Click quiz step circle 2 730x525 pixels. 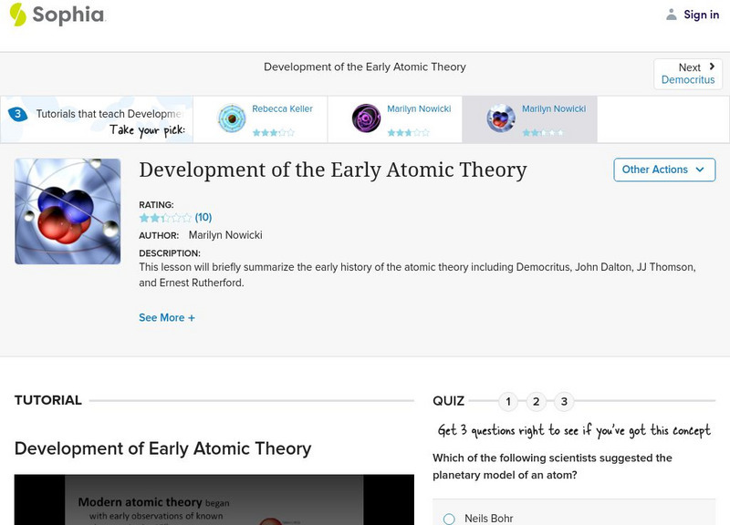536,400
